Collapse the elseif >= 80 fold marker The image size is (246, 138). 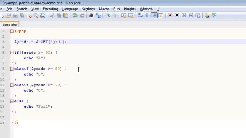12,69
